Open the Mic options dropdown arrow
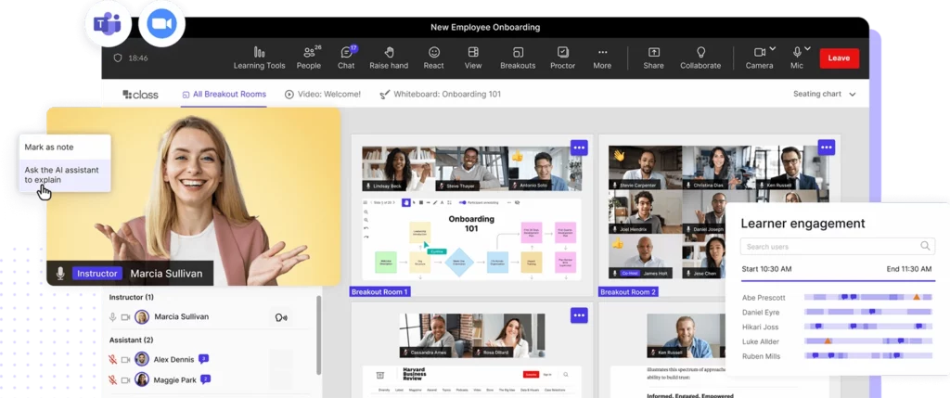Viewport: 950px width, 398px height. click(807, 48)
